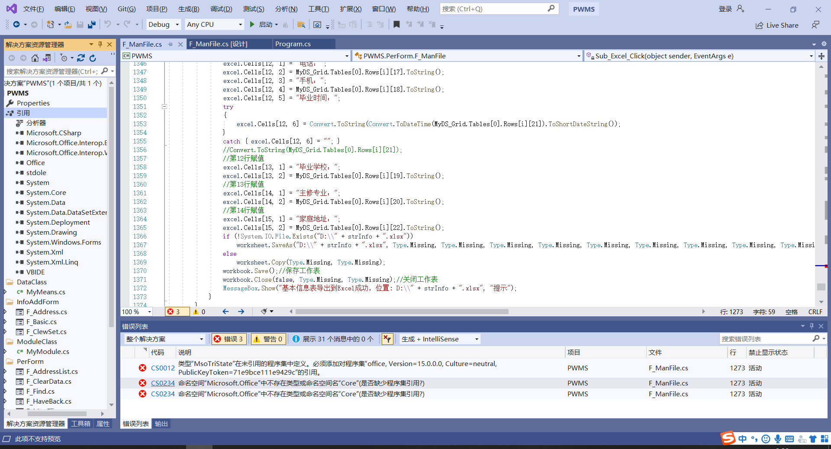Click the sign-in account icon
The width and height of the screenshot is (831, 449).
tap(741, 9)
